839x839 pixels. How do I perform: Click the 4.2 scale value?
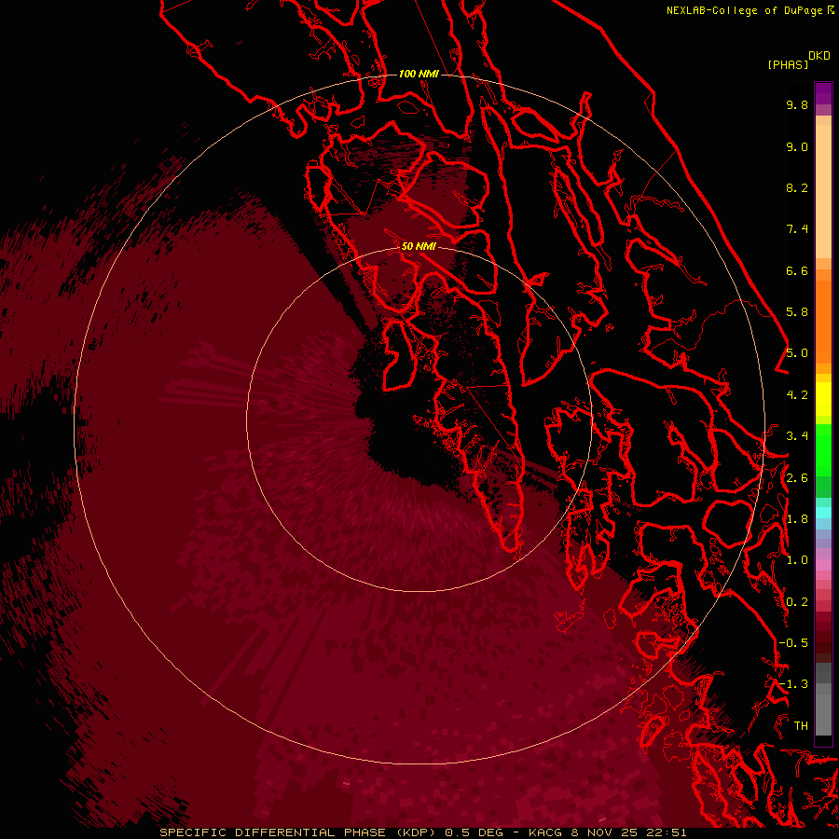797,395
